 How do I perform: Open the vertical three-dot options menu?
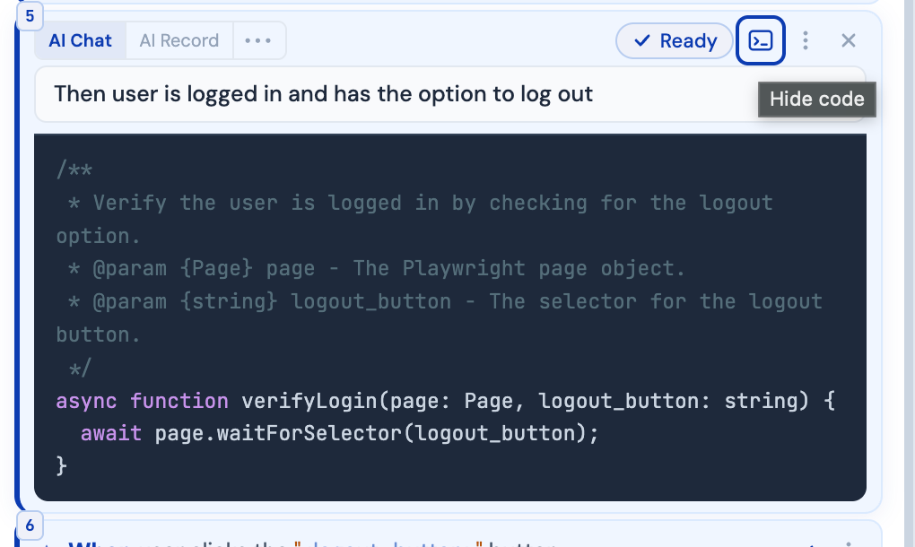(806, 40)
